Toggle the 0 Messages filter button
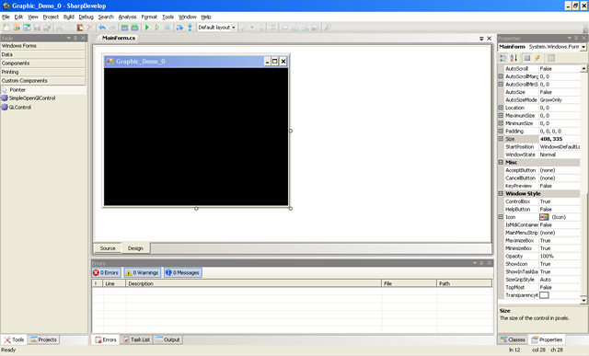This screenshot has width=589, height=356. [x=182, y=272]
